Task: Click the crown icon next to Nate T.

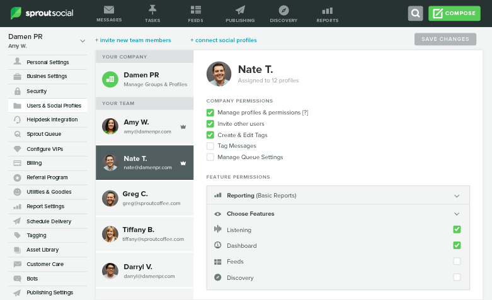Action: coord(183,163)
